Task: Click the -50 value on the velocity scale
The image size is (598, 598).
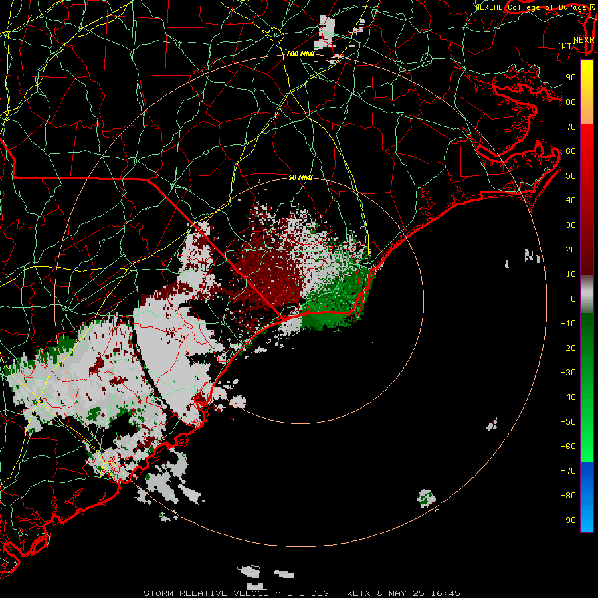Action: tap(568, 422)
